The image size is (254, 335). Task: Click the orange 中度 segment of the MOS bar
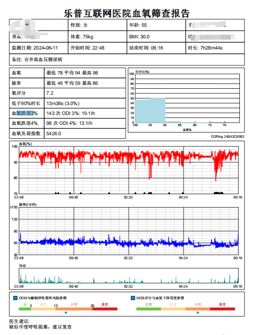pos(198,309)
